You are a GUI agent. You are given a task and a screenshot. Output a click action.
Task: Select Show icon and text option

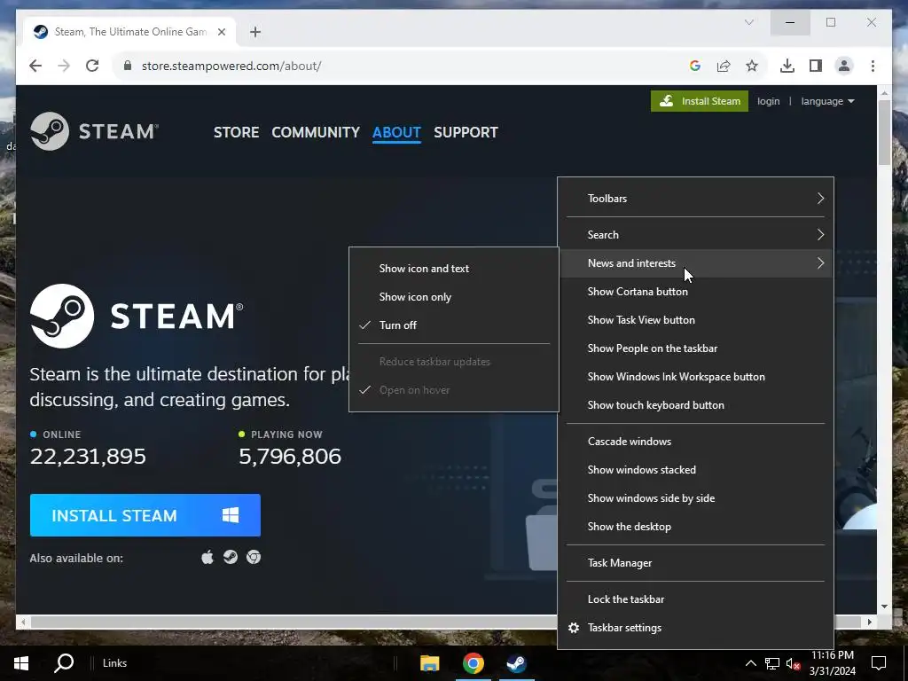click(x=454, y=268)
